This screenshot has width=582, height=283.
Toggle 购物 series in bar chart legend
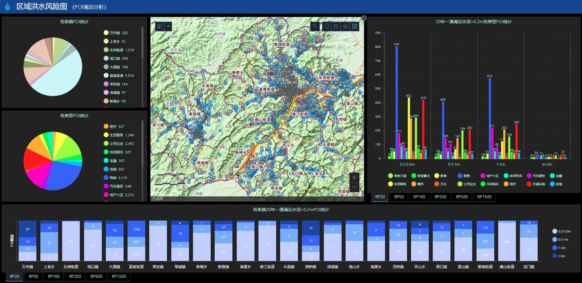(x=464, y=176)
